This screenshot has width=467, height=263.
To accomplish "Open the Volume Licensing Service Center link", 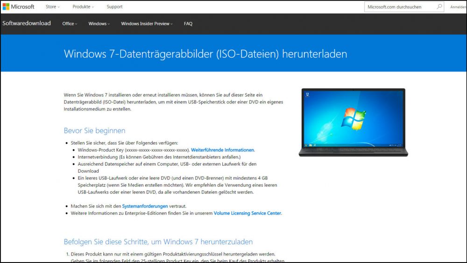I will (x=247, y=213).
